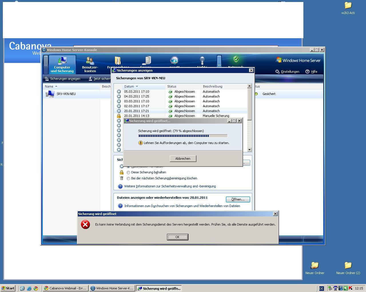Viewport: 366px width, 292px height.
Task: Cancel opening backup with Abbrechen
Action: (183, 159)
